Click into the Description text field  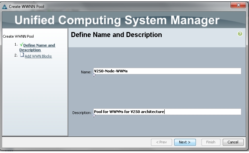click(x=167, y=112)
